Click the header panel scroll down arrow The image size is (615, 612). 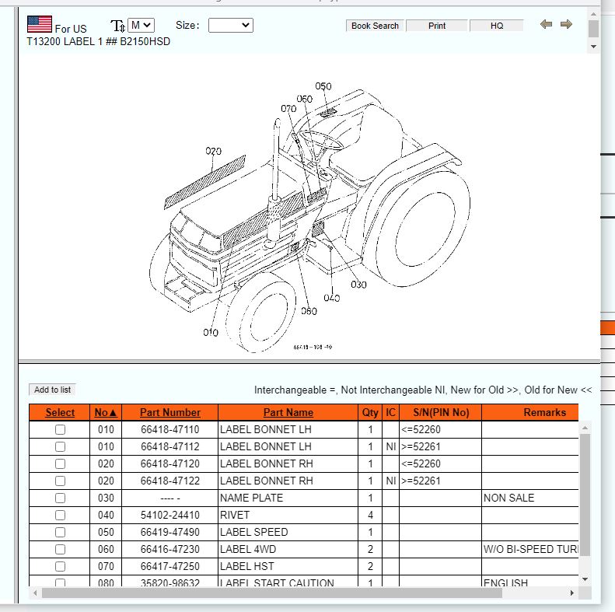[593, 47]
